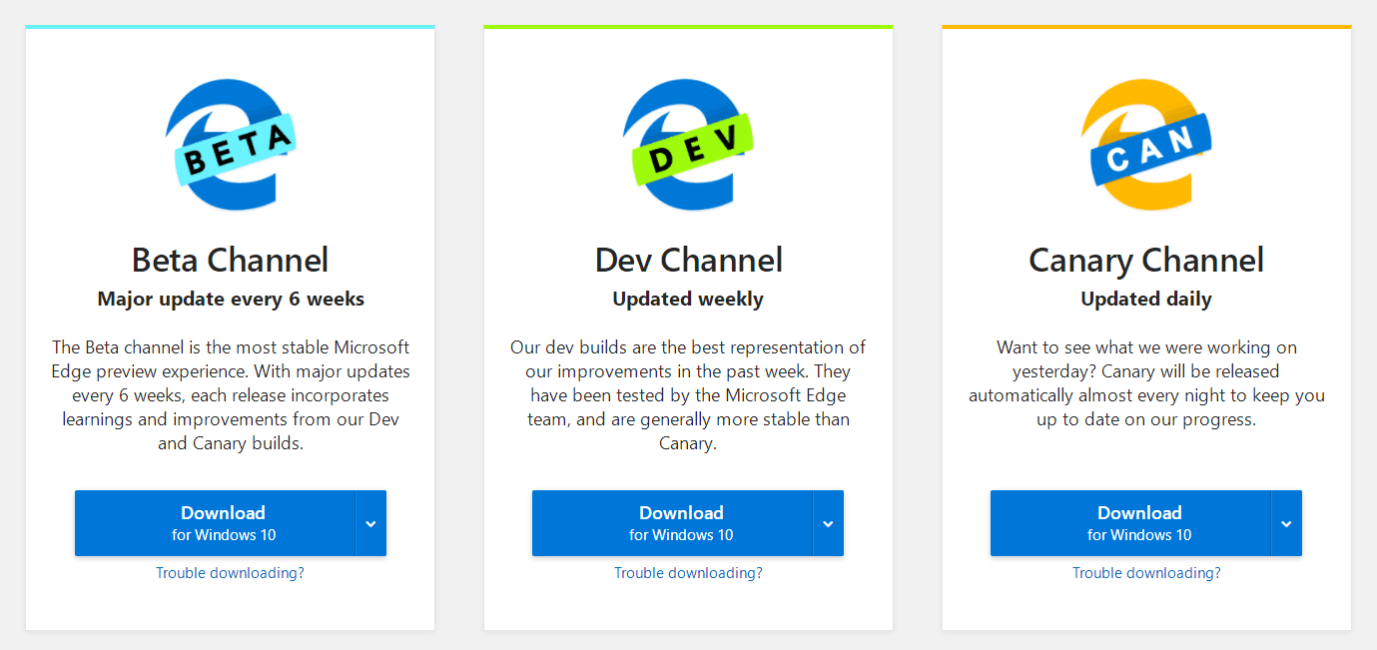The image size is (1377, 650).
Task: Click the 'Updated daily' subtitle
Action: [1146, 299]
